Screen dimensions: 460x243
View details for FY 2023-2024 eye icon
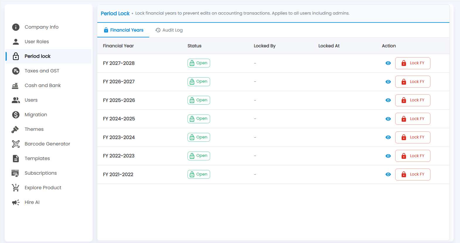pos(388,137)
